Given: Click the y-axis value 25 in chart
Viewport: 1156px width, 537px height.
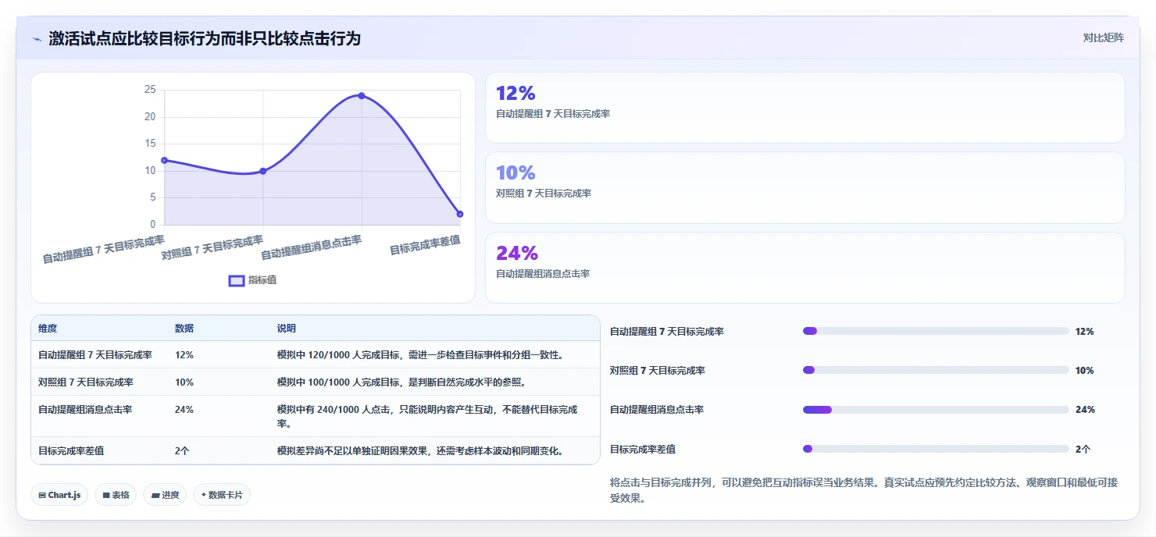Looking at the screenshot, I should pyautogui.click(x=150, y=90).
